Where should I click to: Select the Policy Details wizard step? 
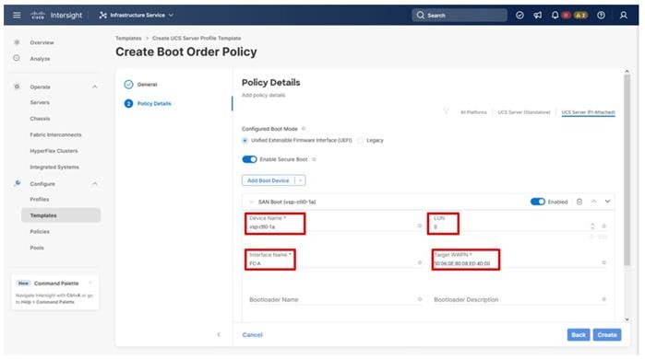tap(148, 103)
